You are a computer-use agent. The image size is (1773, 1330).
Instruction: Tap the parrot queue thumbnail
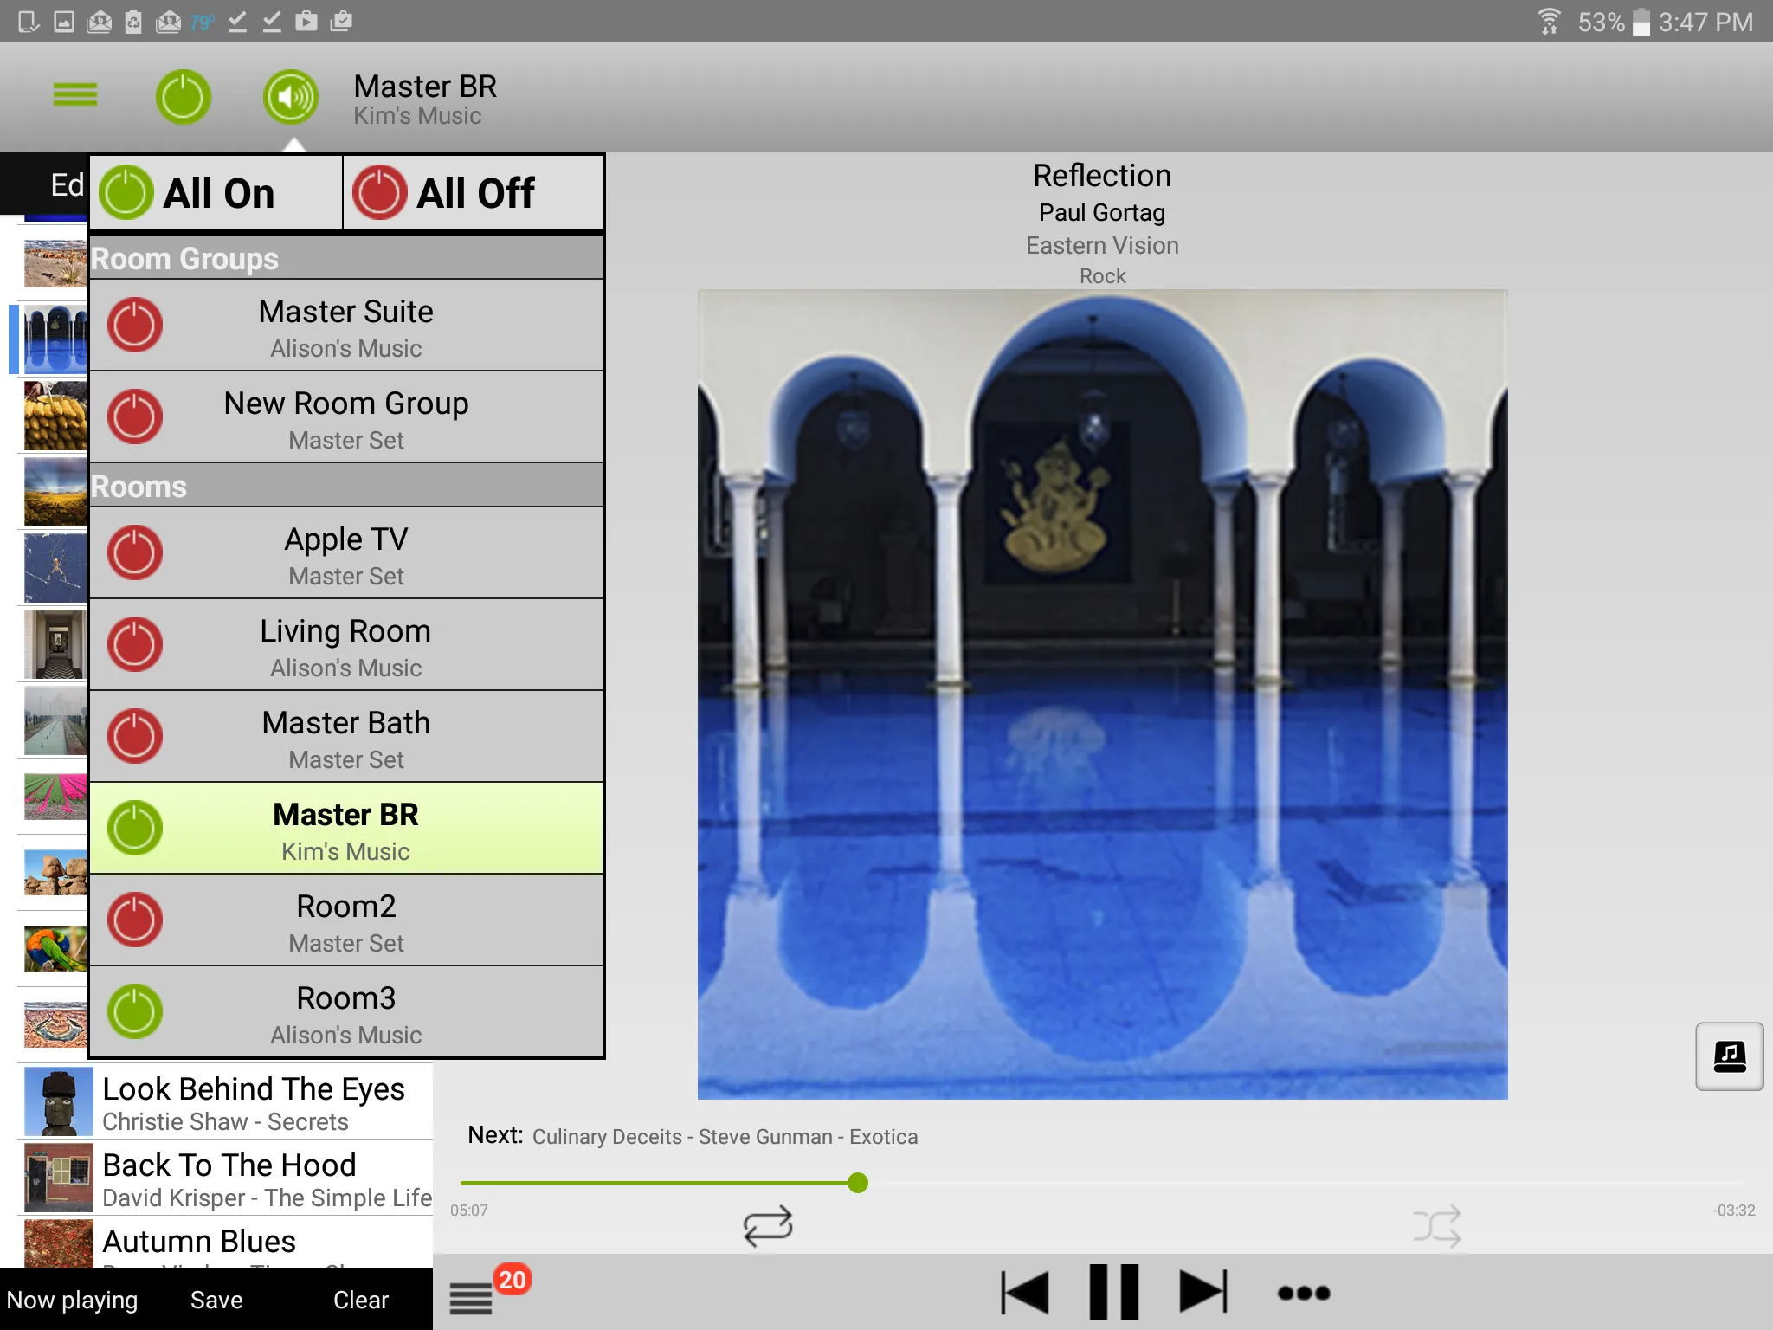click(55, 949)
